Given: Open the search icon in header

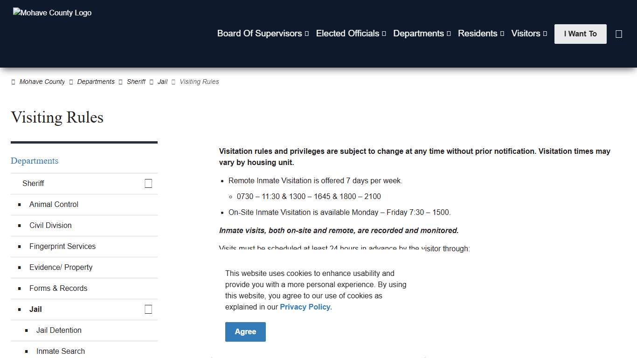Looking at the screenshot, I should [x=619, y=34].
